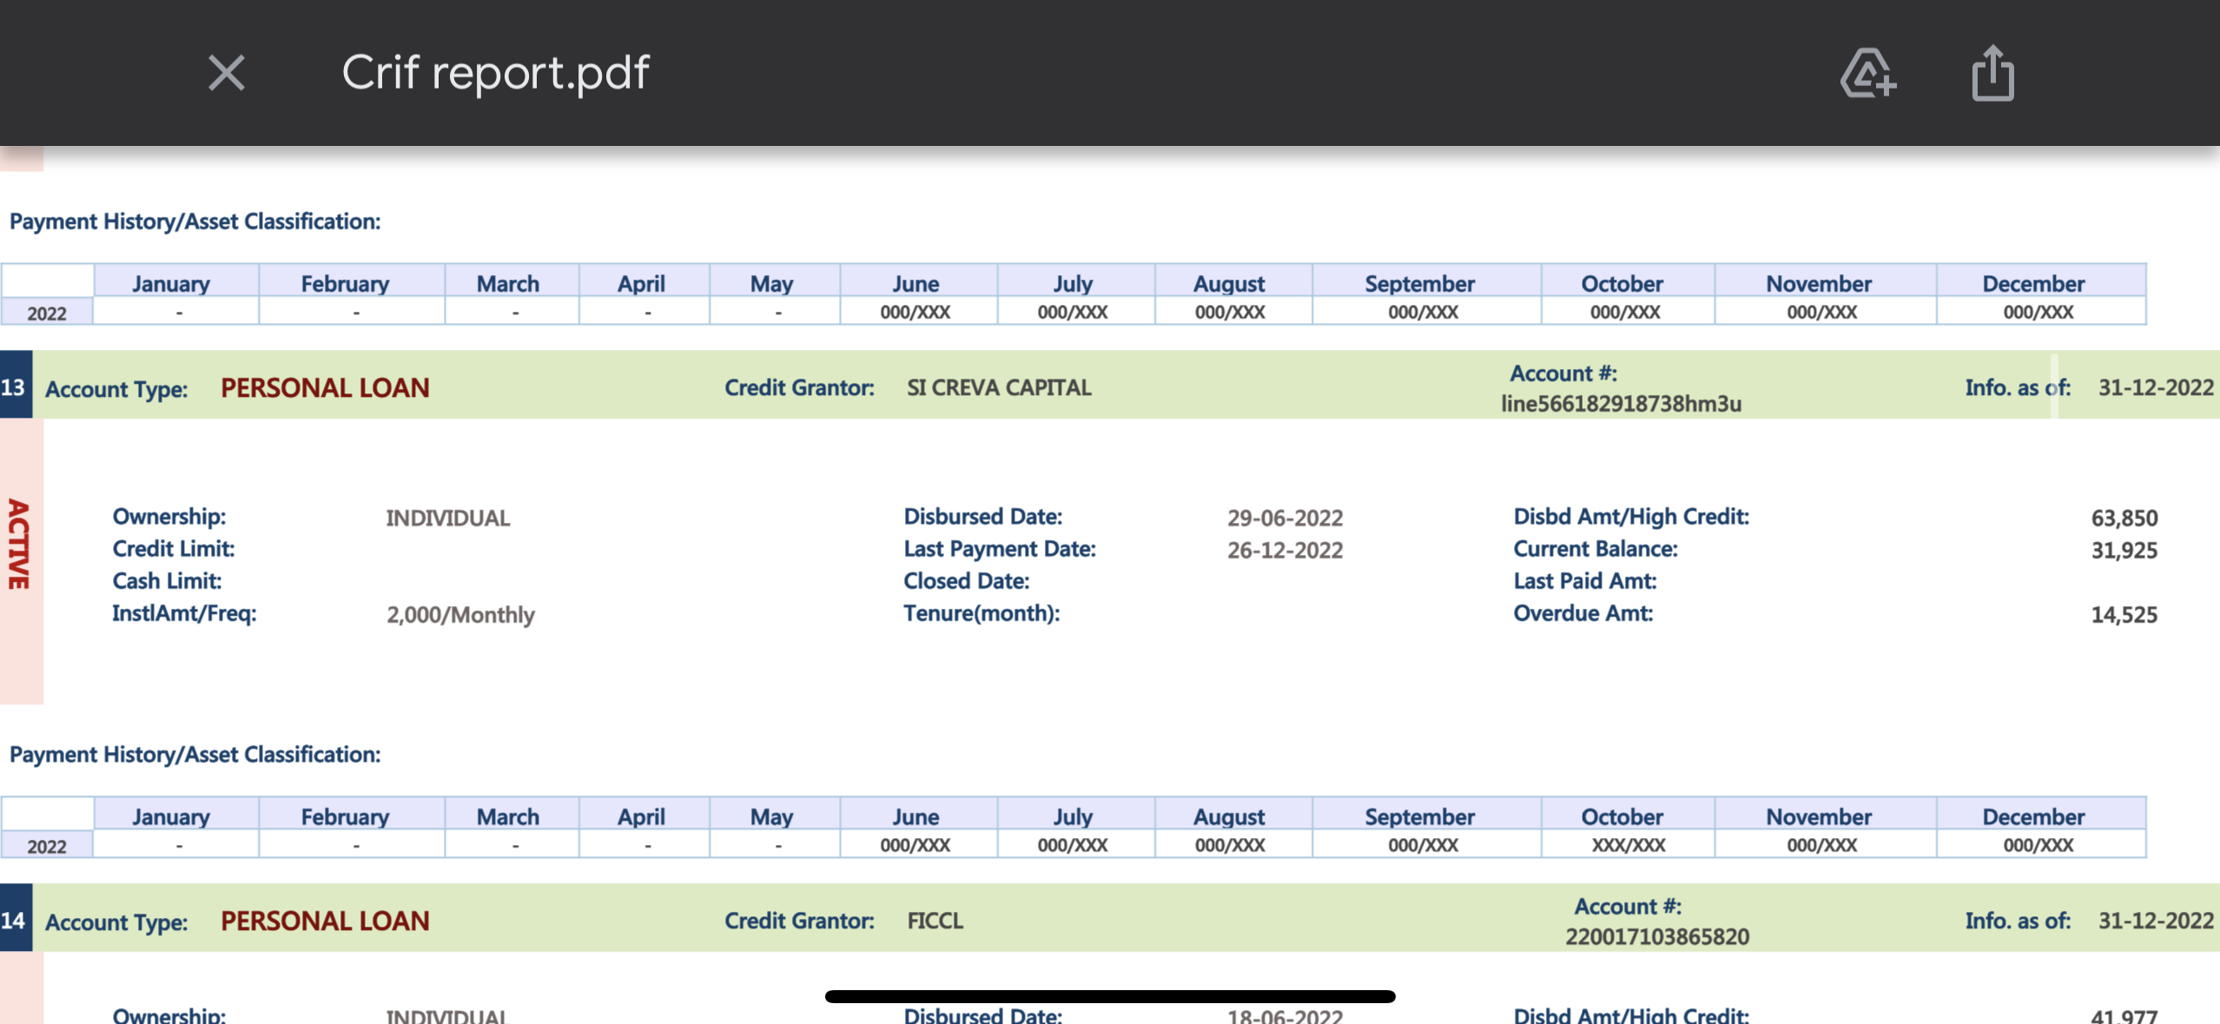
Task: Tap the INDIVIDUAL ownership value for SI CREVA loan
Action: [447, 518]
